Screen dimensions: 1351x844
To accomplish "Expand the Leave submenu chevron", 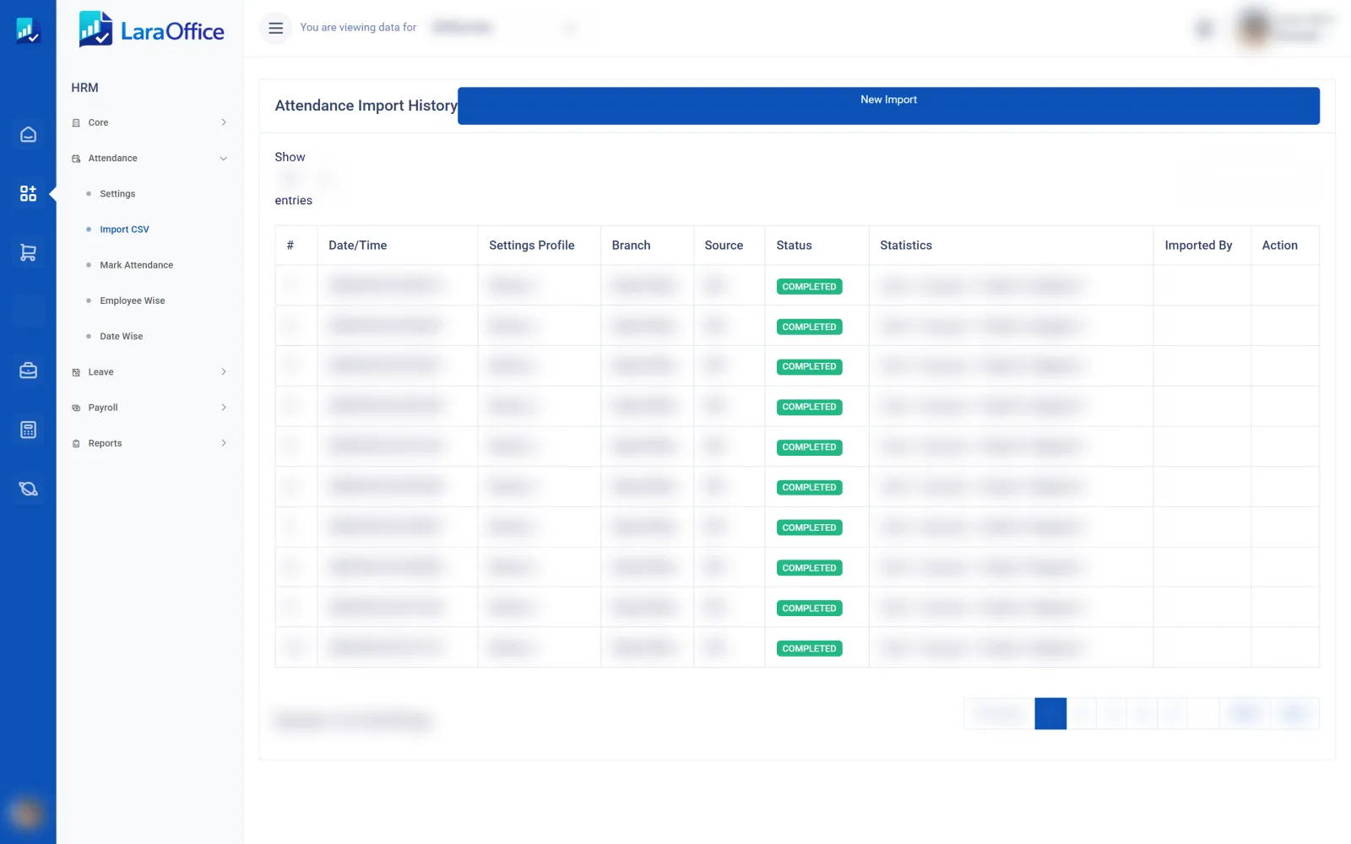I will coord(224,372).
